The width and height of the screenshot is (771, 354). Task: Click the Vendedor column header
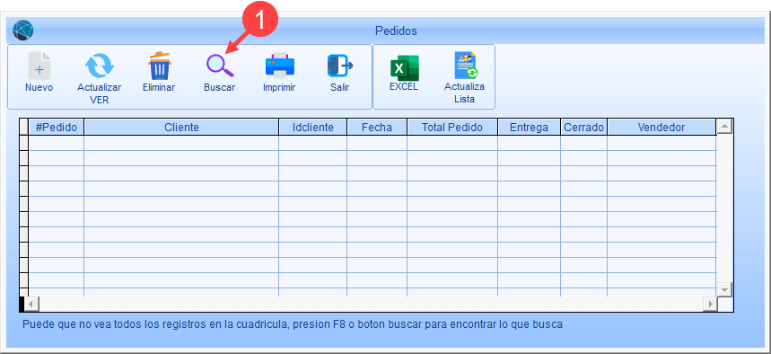pyautogui.click(x=661, y=127)
